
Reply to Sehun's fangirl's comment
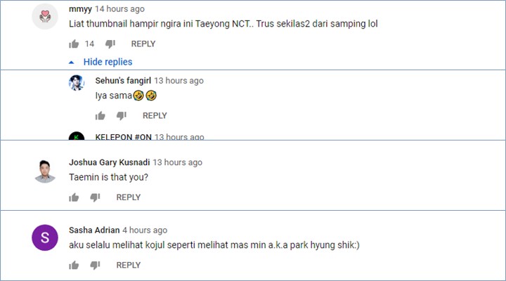pos(155,116)
